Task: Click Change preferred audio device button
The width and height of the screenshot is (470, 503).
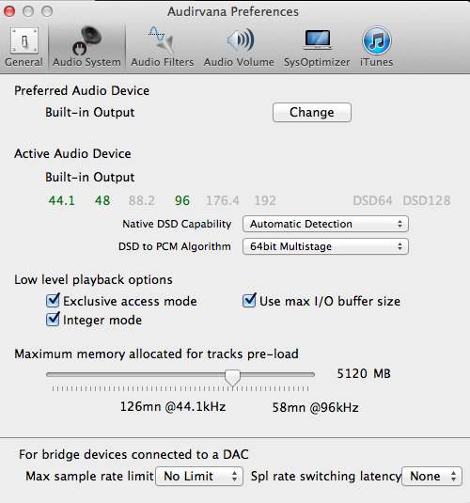Action: click(x=312, y=112)
